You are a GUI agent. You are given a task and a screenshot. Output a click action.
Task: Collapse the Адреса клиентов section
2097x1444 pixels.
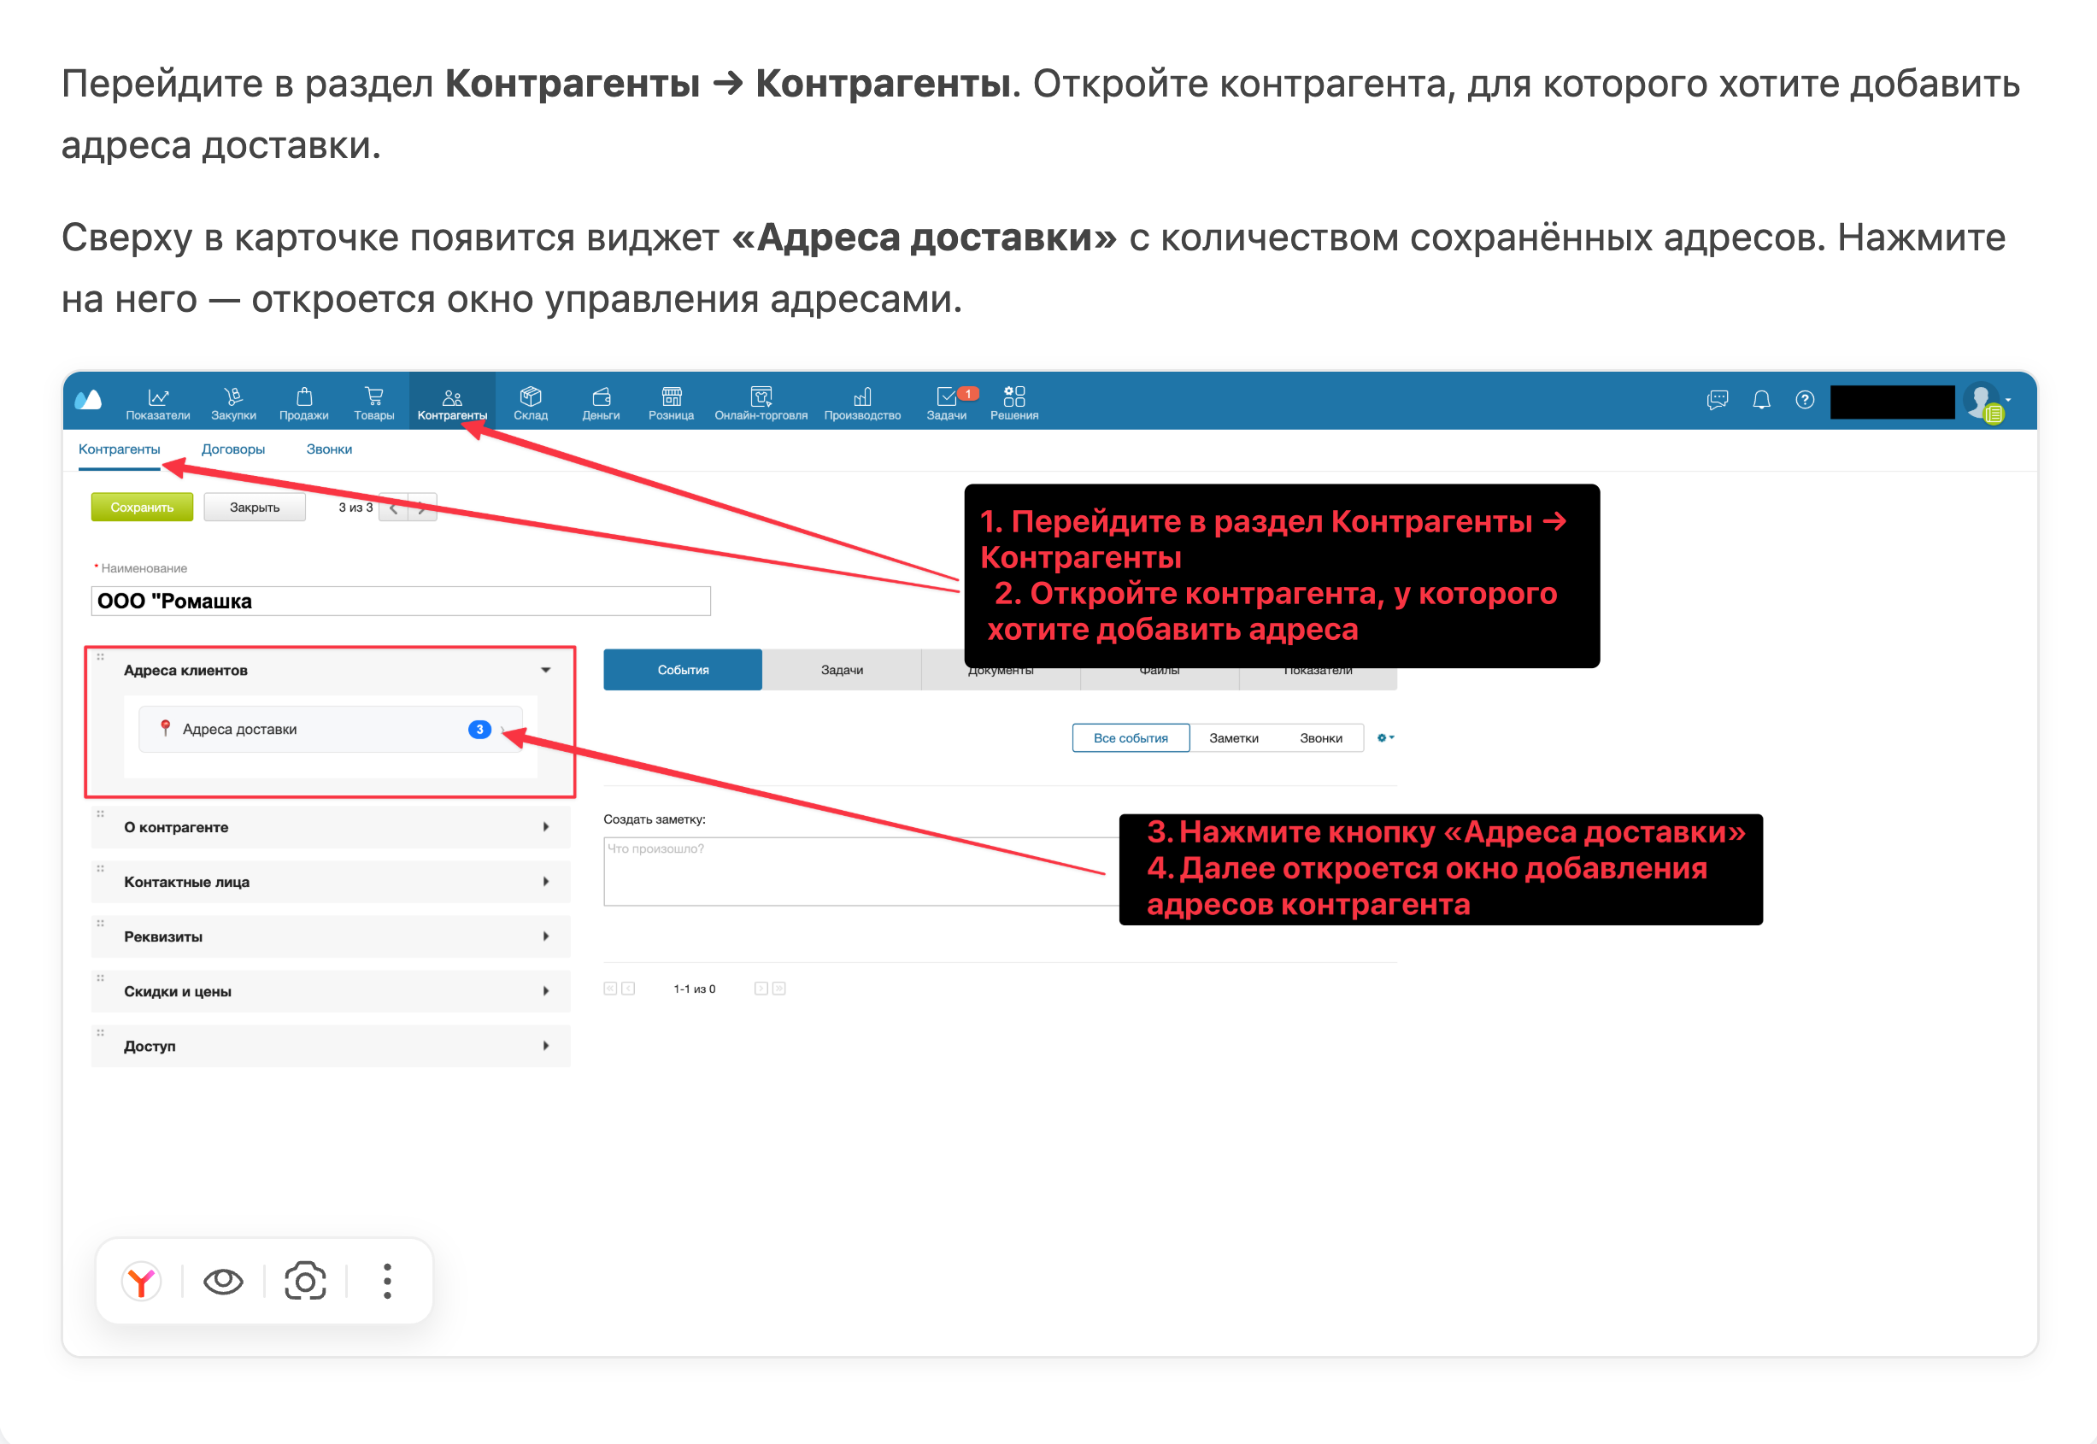point(546,670)
